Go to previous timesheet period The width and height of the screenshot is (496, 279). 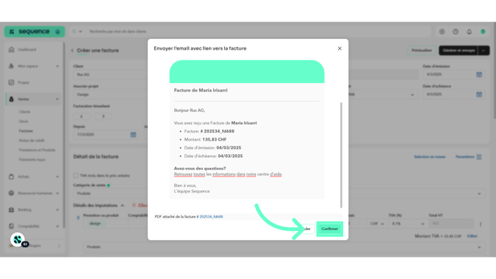pos(81,116)
